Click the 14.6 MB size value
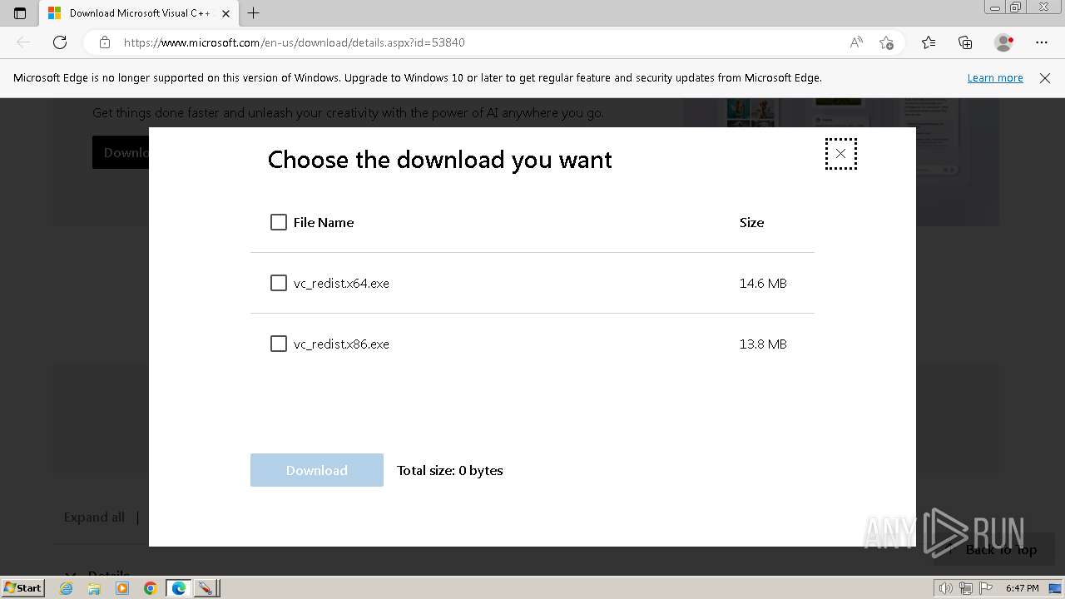Screen dimensions: 1065x599 763,283
